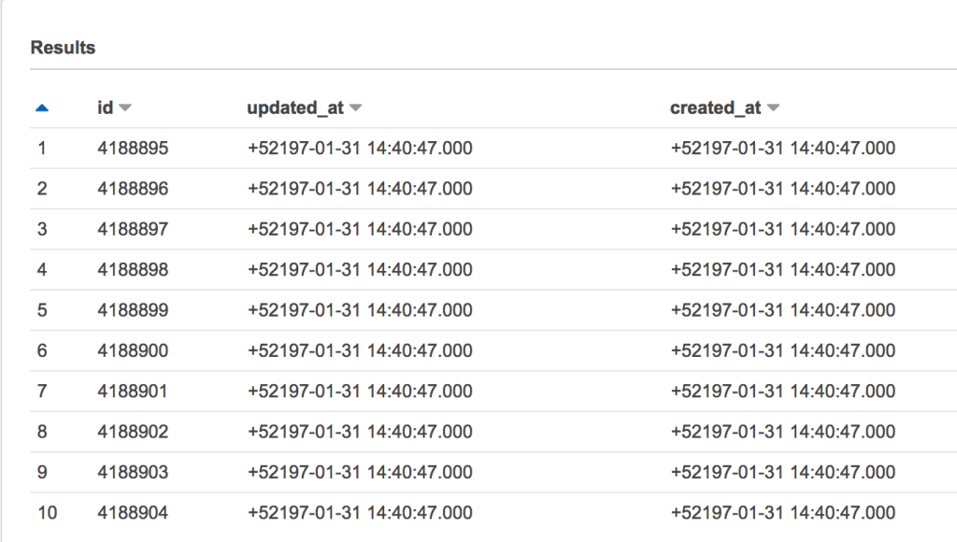Select created_at timestamp in row 3
The height and width of the screenshot is (542, 957).
[782, 229]
